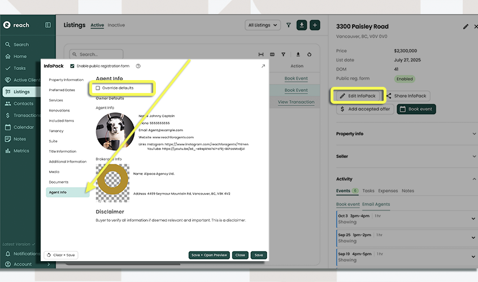
Task: Click the pencil icon beside 3300 Paisley Road
Action: click(466, 27)
